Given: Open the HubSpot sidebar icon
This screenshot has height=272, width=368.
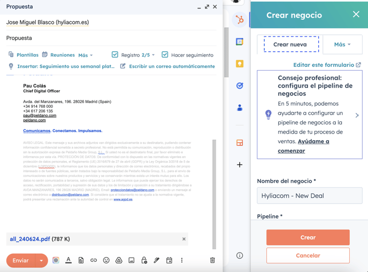Looking at the screenshot, I should (x=240, y=20).
